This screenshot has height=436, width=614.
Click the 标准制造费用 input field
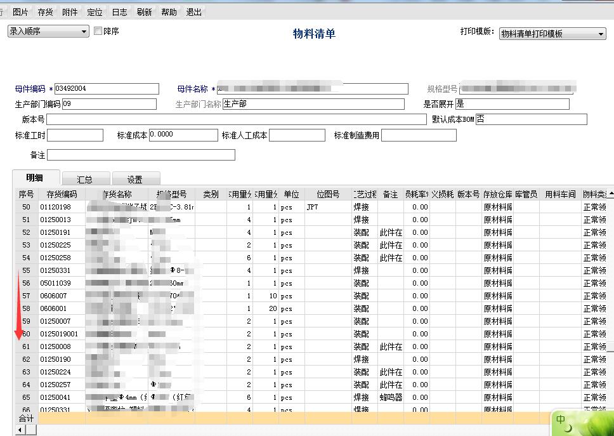(x=419, y=135)
